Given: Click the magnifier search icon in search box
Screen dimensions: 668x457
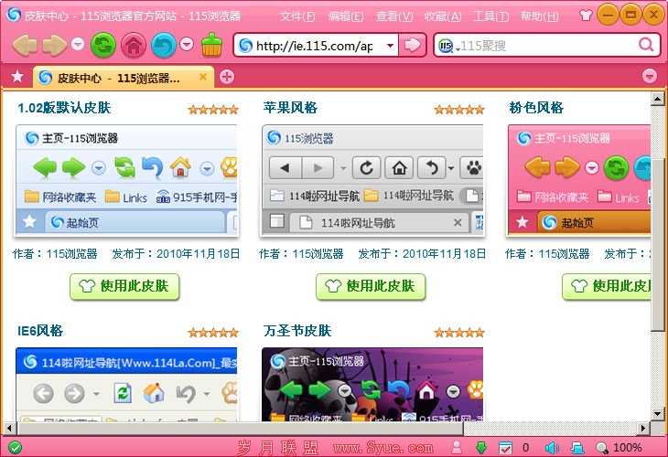Looking at the screenshot, I should [x=646, y=45].
